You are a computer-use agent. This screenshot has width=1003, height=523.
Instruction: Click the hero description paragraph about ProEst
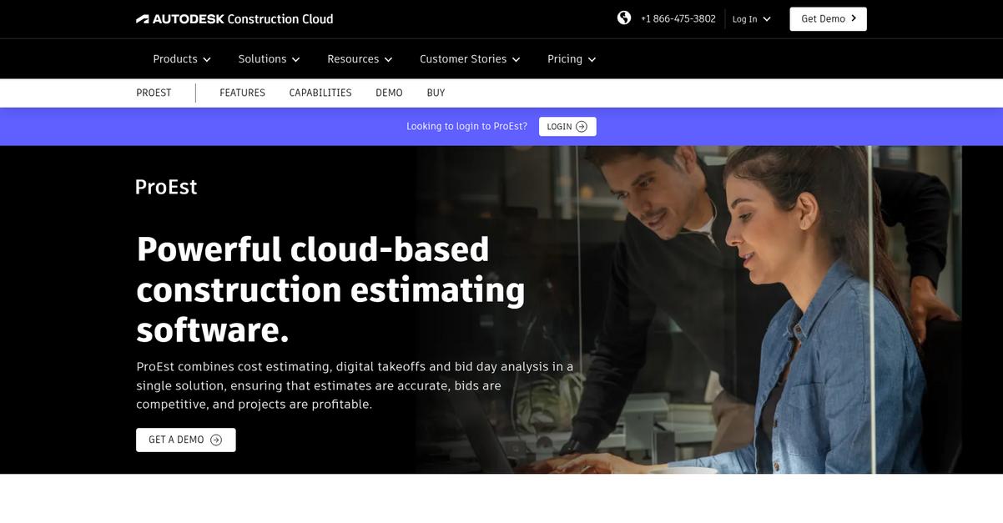pos(355,385)
